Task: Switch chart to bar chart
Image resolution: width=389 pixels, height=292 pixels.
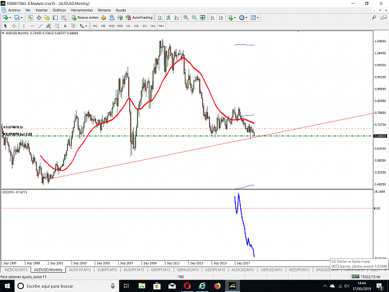Action: pos(160,17)
